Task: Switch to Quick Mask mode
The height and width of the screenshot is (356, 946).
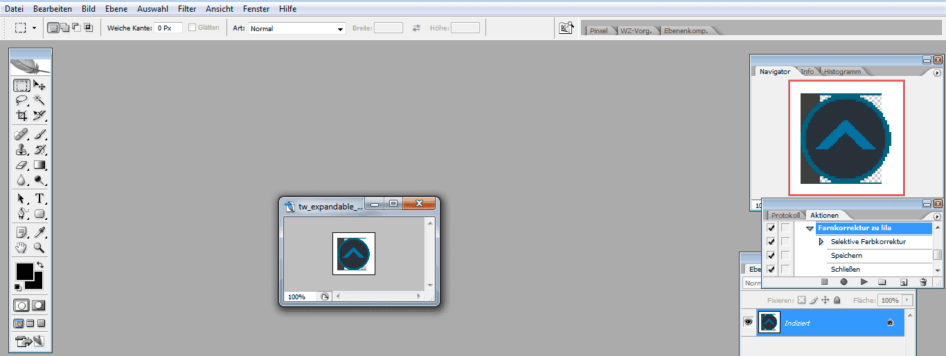Action: tap(39, 305)
